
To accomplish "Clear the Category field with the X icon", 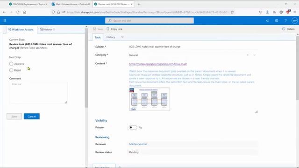I will coord(248,55).
